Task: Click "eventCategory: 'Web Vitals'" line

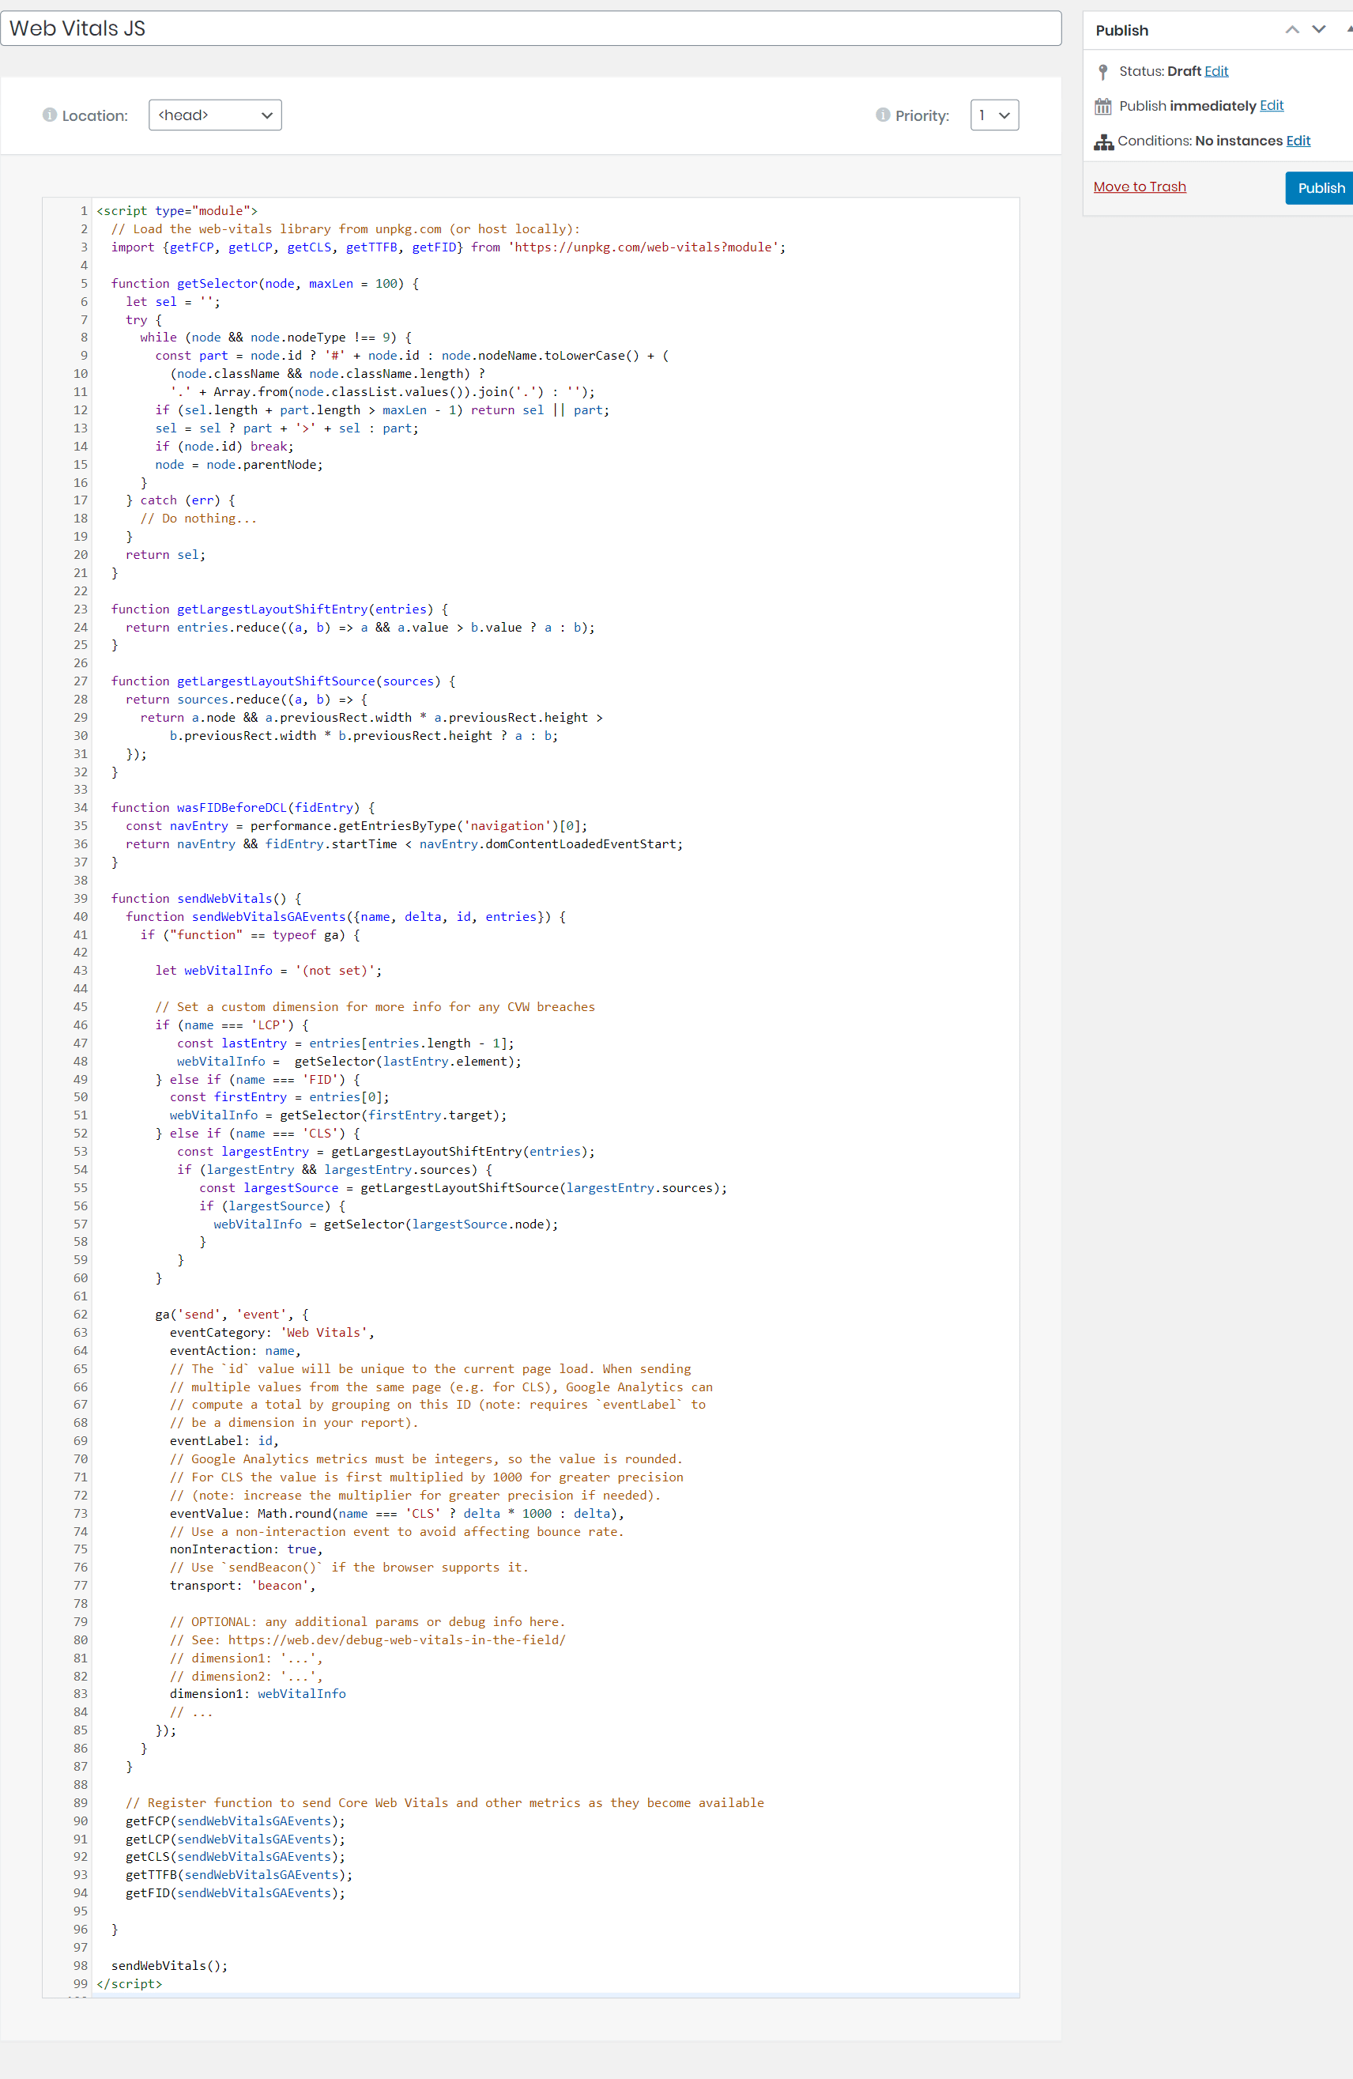Action: pyautogui.click(x=272, y=1333)
